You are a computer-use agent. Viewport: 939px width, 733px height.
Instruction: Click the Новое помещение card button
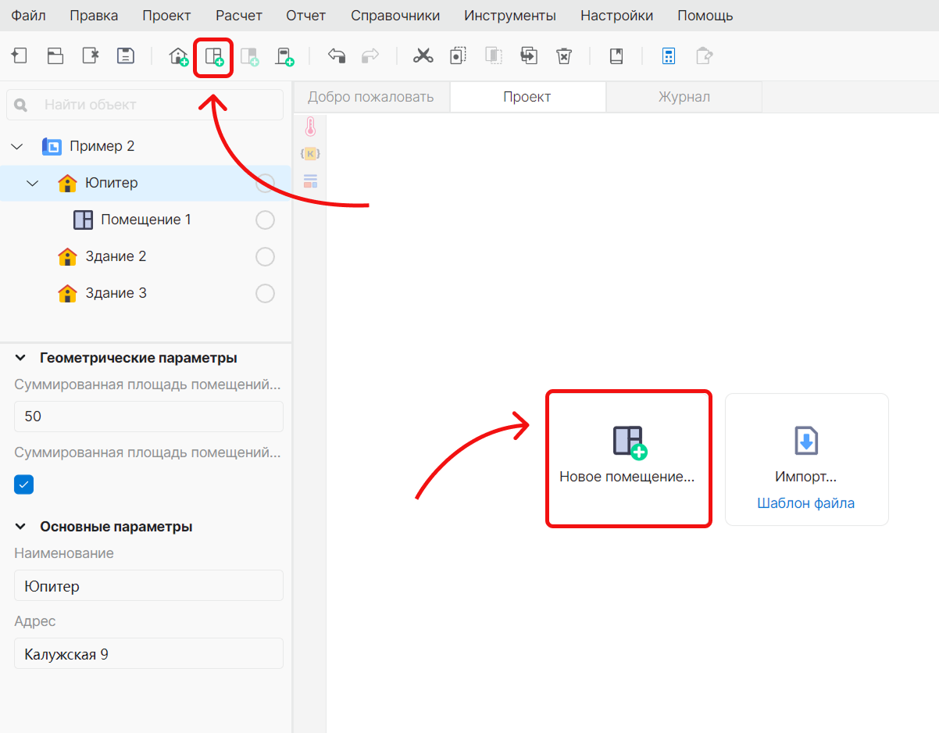tap(628, 459)
